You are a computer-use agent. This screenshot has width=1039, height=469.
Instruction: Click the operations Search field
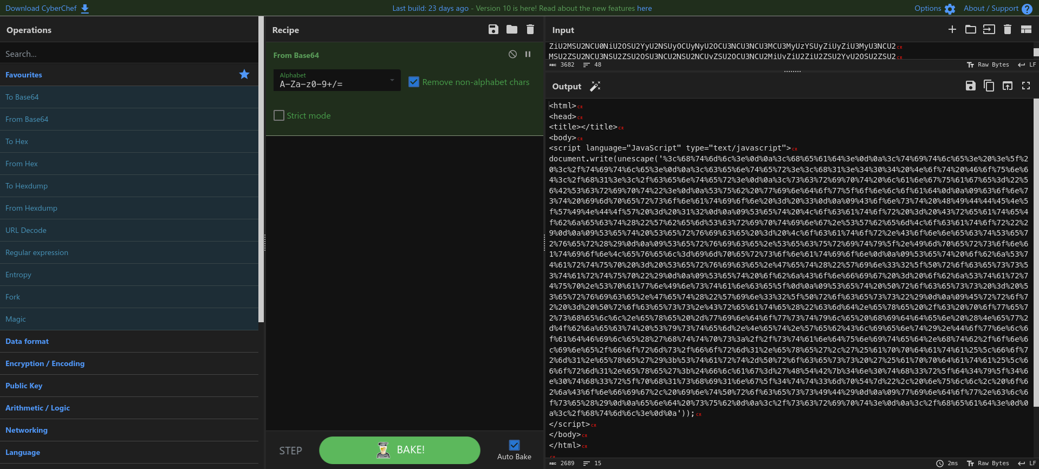pos(129,54)
